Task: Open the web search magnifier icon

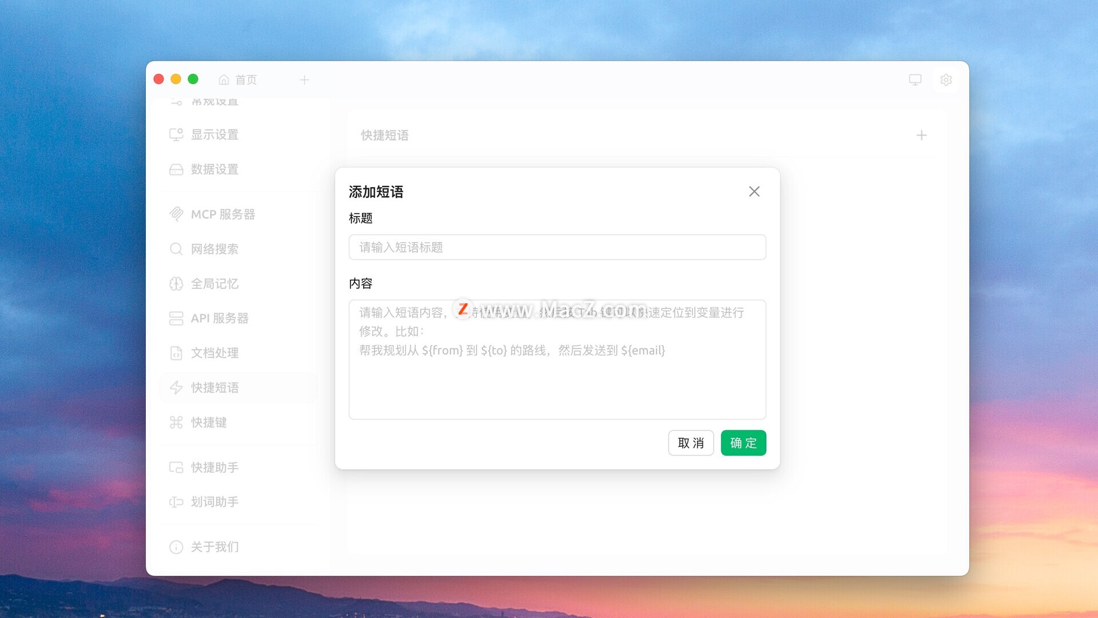Action: 176,249
